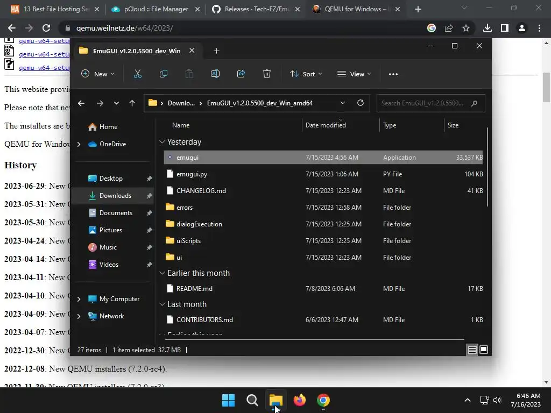
Task: Click the Paste clipboard icon in Explorer toolbar
Action: (189, 74)
